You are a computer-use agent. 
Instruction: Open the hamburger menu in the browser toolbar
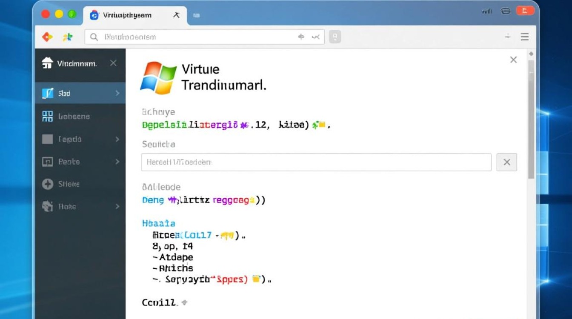click(525, 37)
